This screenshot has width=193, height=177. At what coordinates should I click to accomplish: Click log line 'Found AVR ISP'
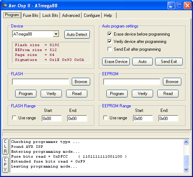pos(27,147)
